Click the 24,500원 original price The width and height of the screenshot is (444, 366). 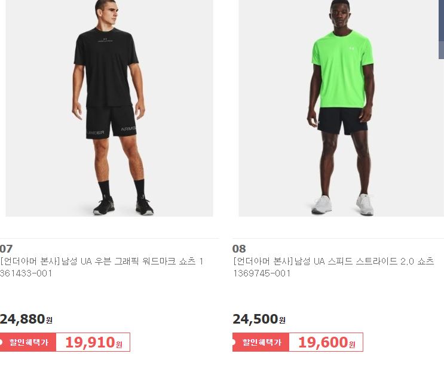(x=259, y=319)
